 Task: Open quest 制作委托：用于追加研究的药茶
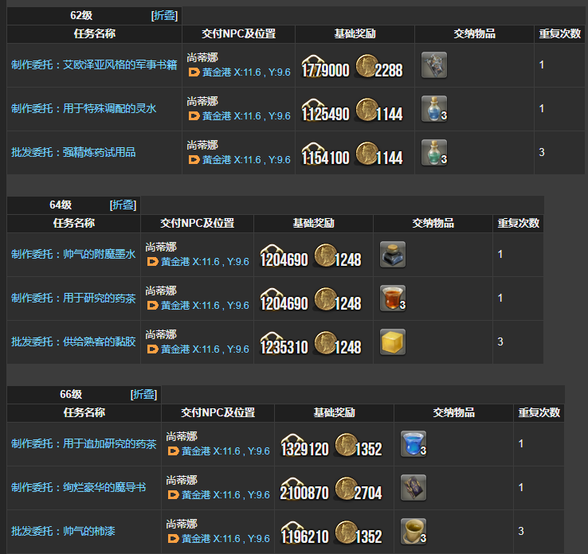pyautogui.click(x=84, y=444)
